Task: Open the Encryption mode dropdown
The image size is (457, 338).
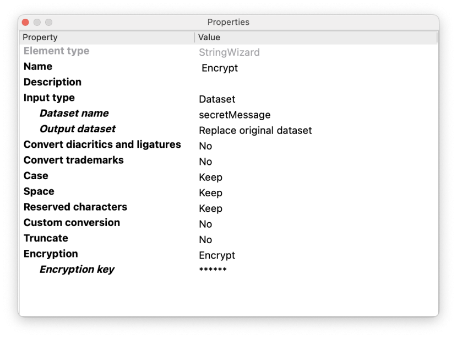Action: coord(217,256)
